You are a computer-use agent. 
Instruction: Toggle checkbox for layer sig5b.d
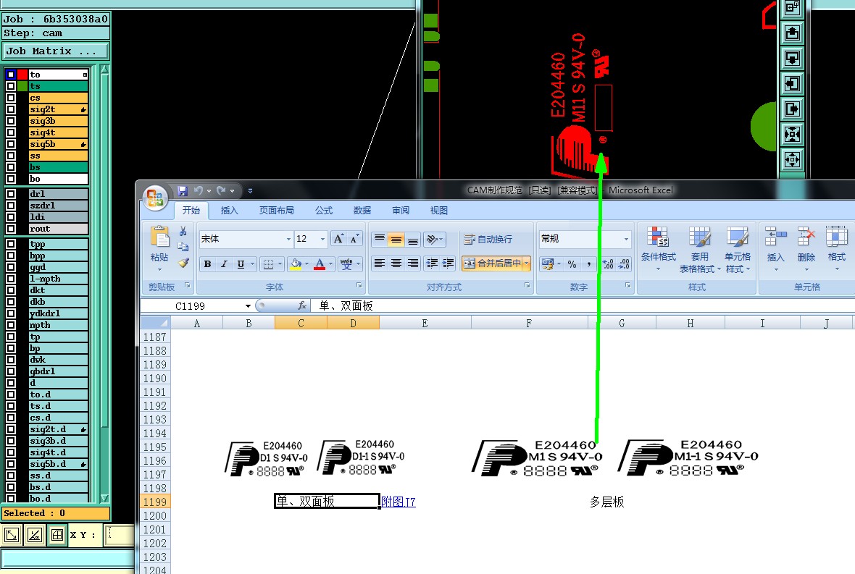click(10, 464)
